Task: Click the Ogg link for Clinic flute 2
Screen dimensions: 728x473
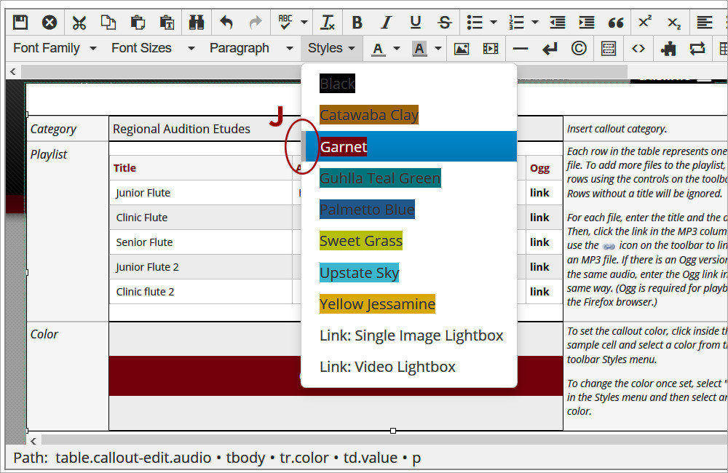Action: point(539,292)
